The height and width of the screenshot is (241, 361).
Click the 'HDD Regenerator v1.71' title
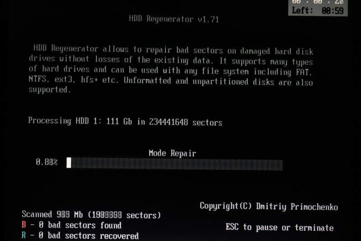pyautogui.click(x=174, y=19)
